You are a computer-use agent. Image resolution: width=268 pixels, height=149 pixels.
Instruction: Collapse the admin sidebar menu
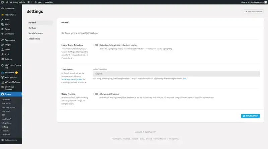pos(11,140)
